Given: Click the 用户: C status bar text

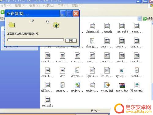Looking at the screenshot, I should pos(95,111).
